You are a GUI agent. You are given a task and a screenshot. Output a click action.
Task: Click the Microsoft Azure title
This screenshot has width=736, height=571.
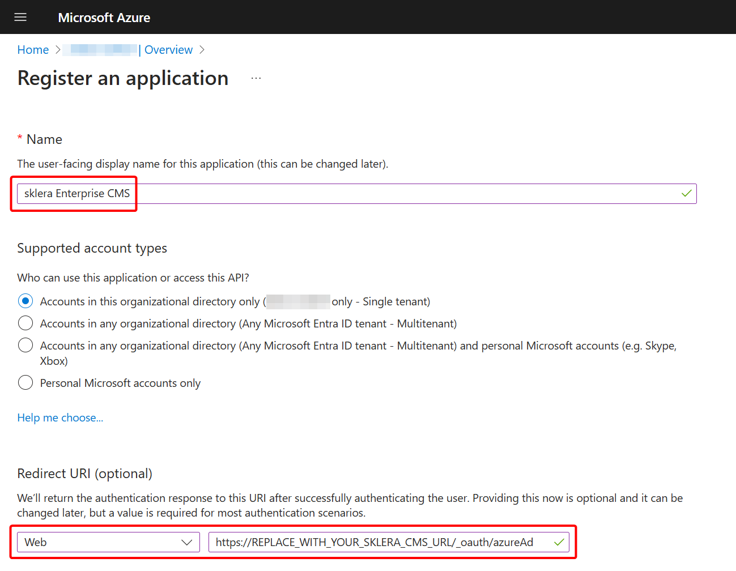104,18
